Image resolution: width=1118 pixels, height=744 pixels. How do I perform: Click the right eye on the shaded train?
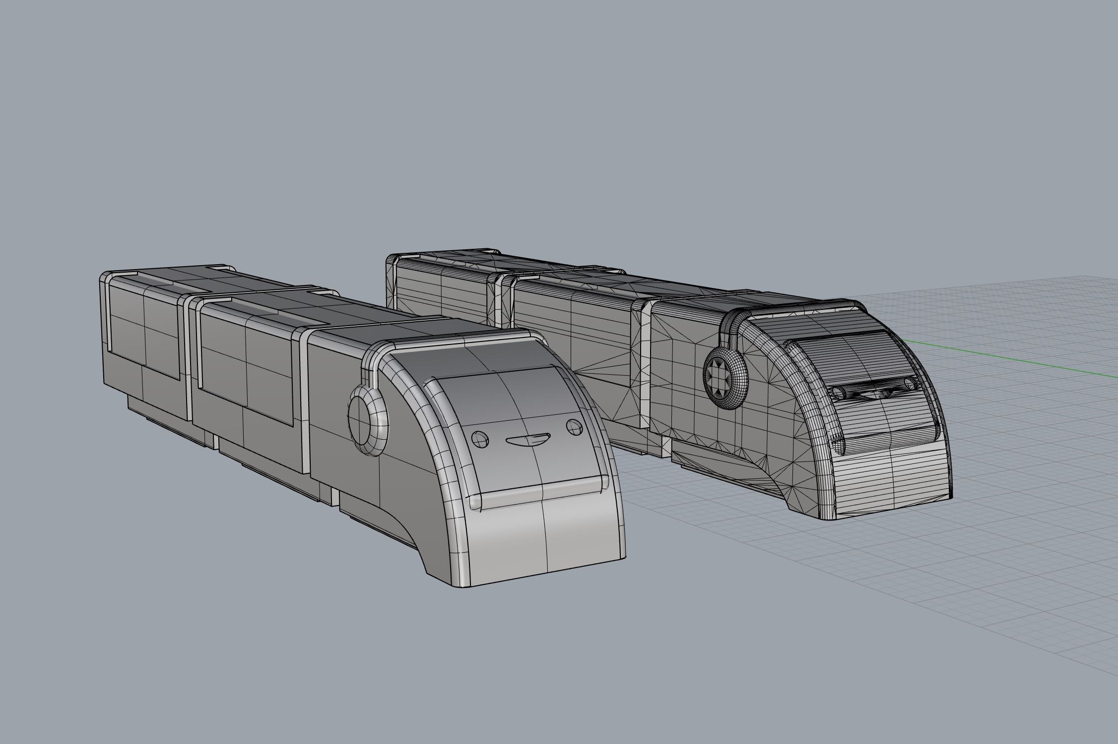click(x=574, y=426)
